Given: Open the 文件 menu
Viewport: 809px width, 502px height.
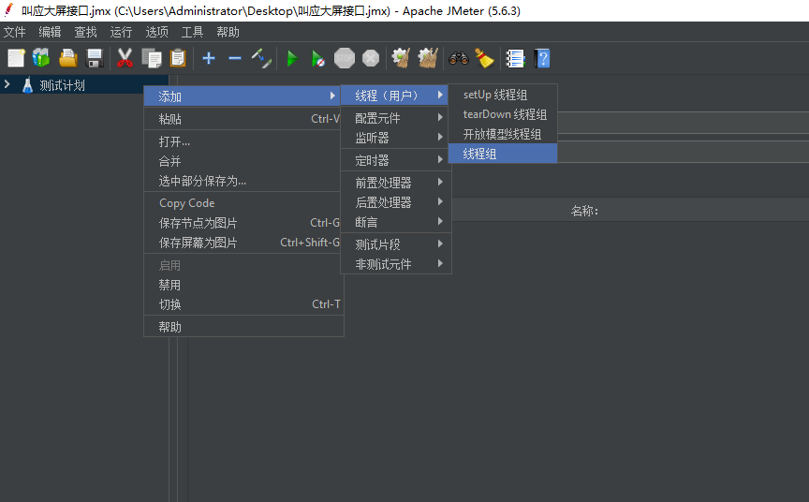Looking at the screenshot, I should (14, 32).
